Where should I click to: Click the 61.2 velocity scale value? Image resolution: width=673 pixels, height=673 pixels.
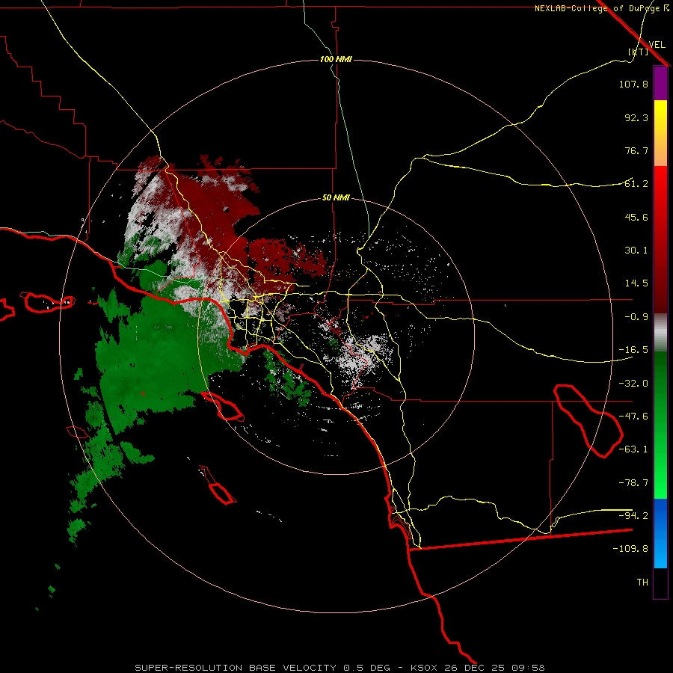(x=636, y=184)
